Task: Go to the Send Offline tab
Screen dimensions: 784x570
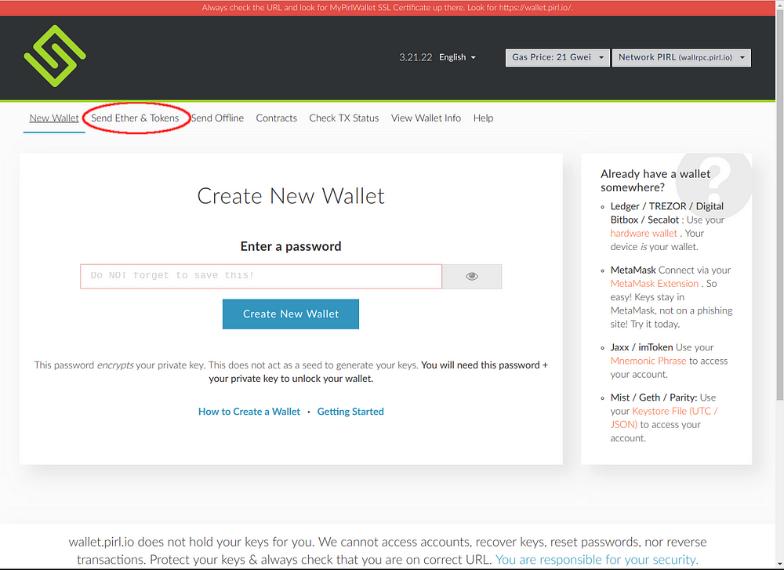Action: 217,118
